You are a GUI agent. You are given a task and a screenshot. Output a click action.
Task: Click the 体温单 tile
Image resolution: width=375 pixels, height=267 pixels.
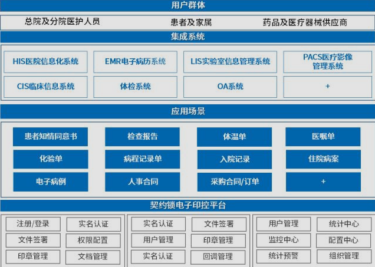pyautogui.click(x=234, y=137)
